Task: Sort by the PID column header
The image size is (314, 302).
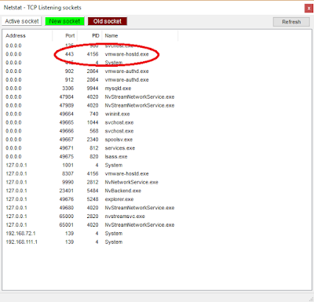Action: click(89, 36)
